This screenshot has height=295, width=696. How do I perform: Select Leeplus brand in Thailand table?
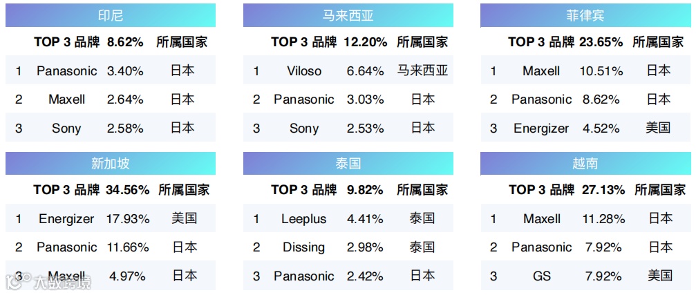click(304, 219)
